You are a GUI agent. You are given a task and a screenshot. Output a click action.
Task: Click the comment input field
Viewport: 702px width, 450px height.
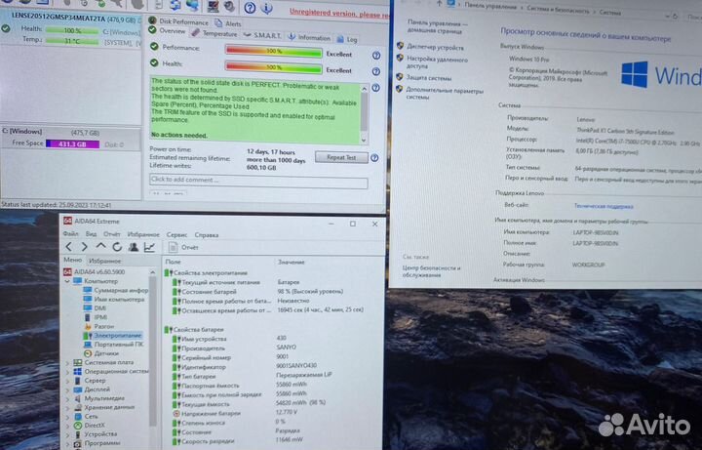pos(258,182)
